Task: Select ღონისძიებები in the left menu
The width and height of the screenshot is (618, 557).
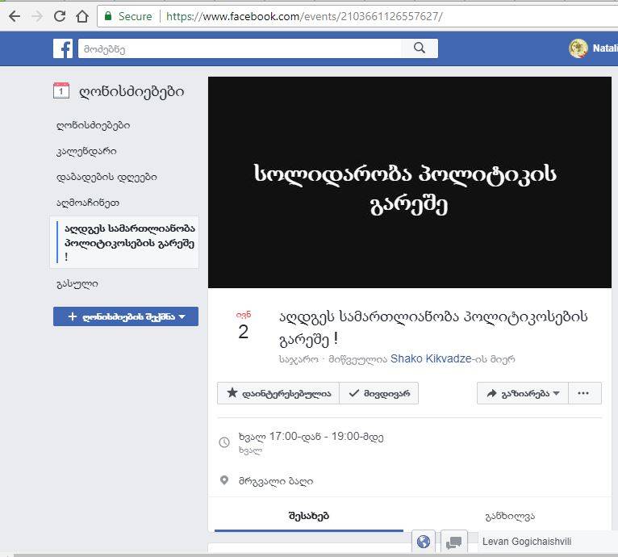Action: [x=93, y=125]
